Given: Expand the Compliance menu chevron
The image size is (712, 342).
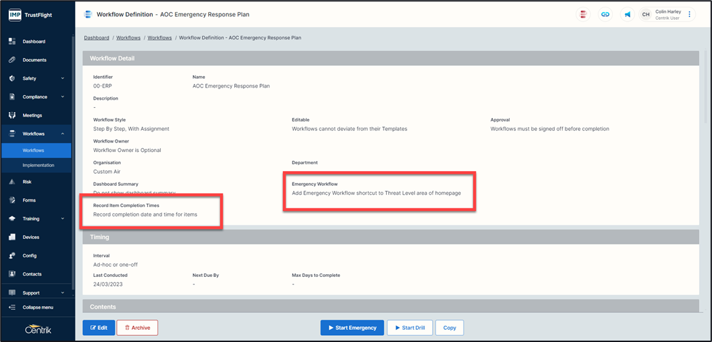Looking at the screenshot, I should [x=63, y=97].
